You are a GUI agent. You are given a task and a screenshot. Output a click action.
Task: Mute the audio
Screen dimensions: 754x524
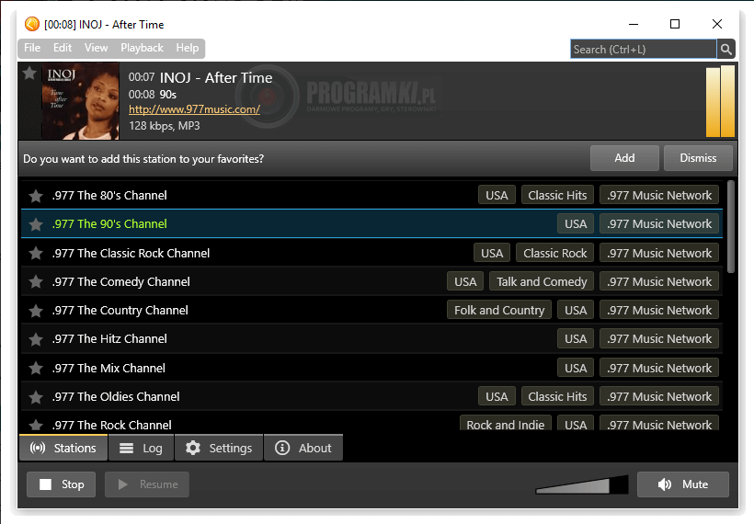tap(683, 484)
